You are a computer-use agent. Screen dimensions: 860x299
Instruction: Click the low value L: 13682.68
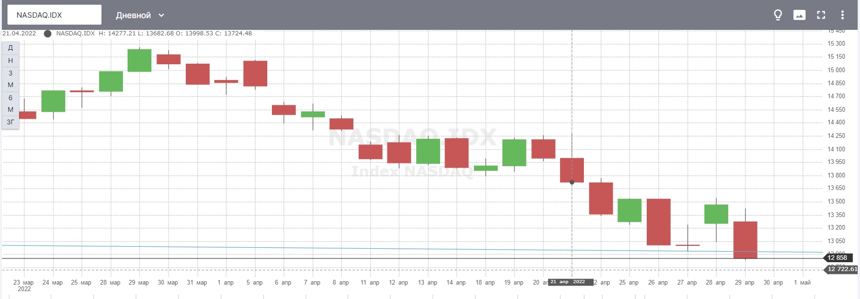click(x=156, y=34)
